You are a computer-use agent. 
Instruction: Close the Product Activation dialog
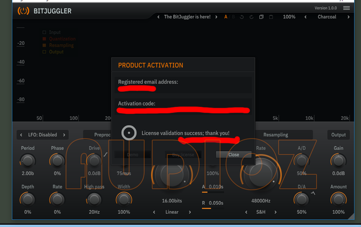click(x=234, y=154)
